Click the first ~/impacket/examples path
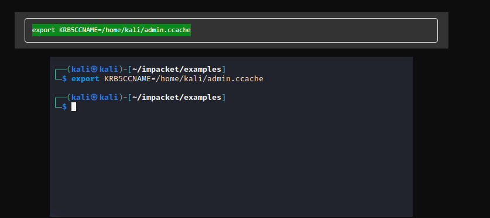This screenshot has height=218, width=490. pos(177,69)
